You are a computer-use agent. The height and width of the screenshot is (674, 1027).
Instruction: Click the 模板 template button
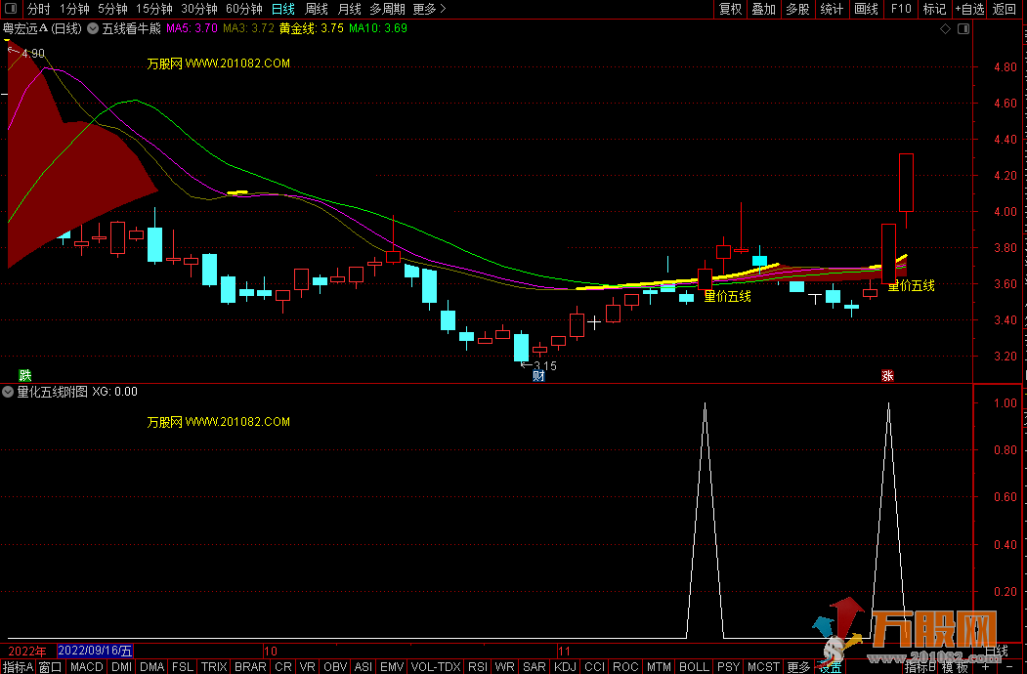tap(956, 667)
